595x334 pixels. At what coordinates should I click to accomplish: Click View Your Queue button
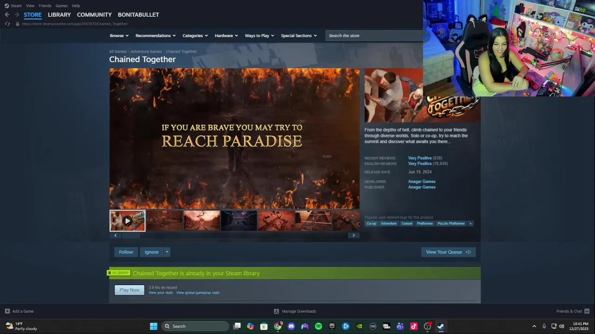point(449,252)
